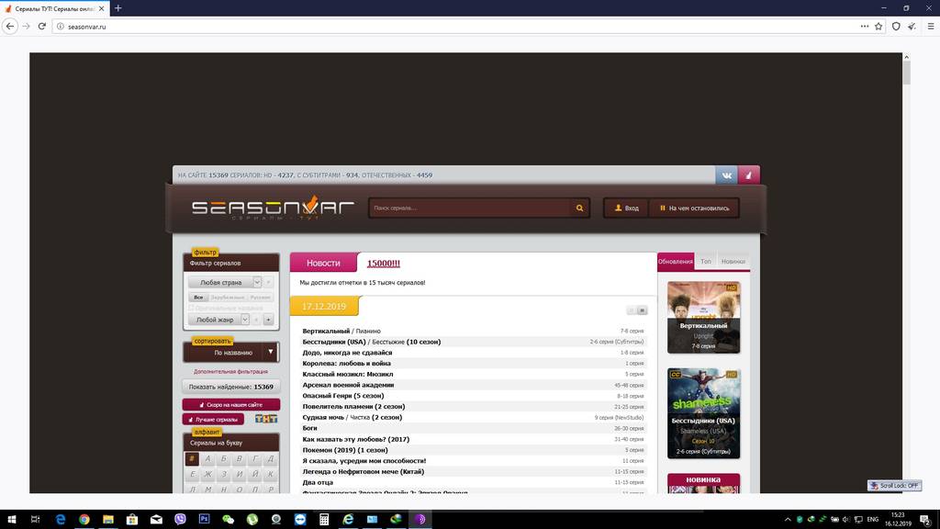Select the 'Зарубежные' filter toggle

(228, 298)
